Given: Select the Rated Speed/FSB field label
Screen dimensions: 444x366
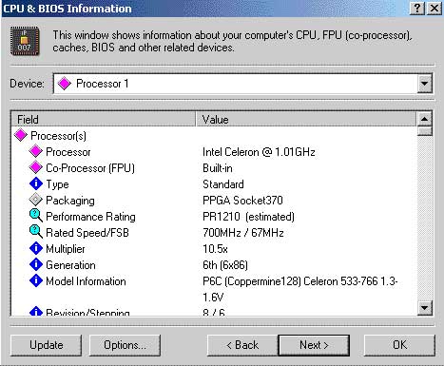Looking at the screenshot, I should pos(87,233).
